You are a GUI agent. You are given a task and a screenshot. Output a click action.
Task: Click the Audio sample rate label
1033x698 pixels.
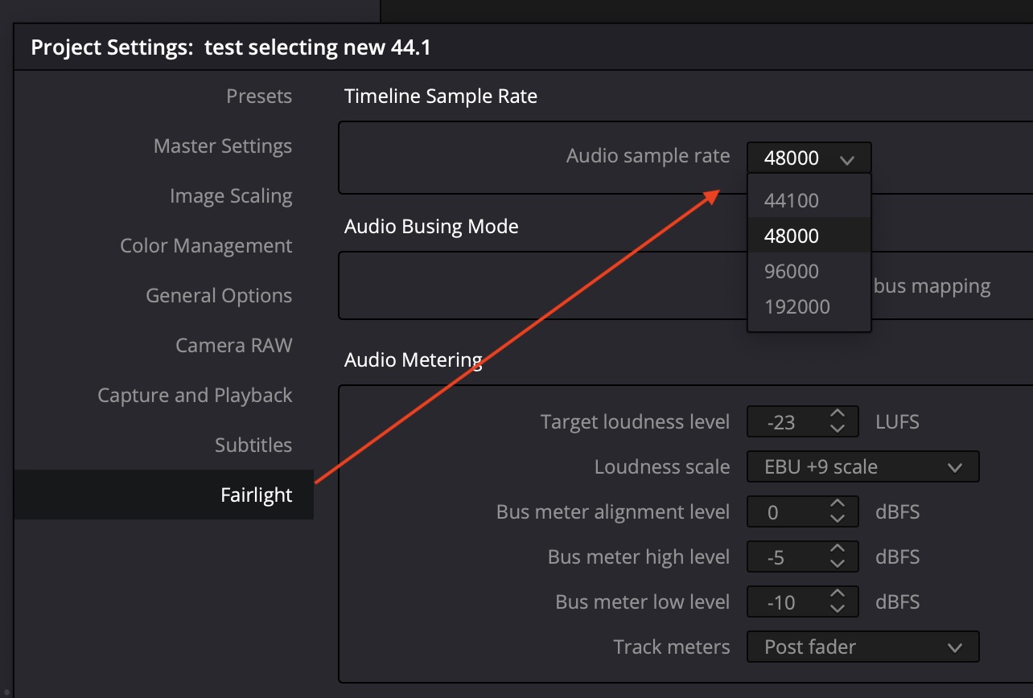pos(648,156)
